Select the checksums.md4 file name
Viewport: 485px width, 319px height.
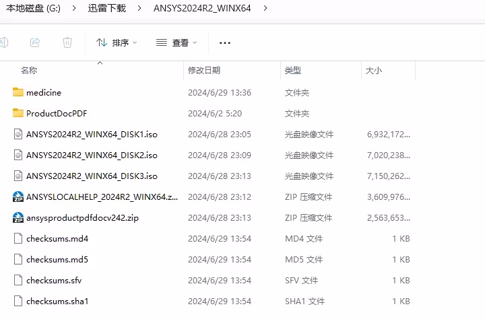click(57, 239)
